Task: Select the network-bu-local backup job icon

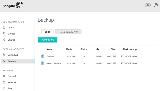Action: pos(43,63)
